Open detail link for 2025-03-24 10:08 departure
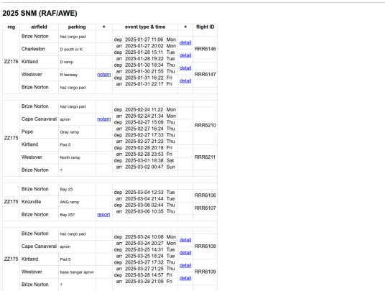 click(x=185, y=240)
